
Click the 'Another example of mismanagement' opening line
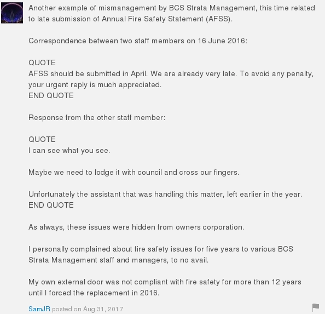(x=172, y=8)
